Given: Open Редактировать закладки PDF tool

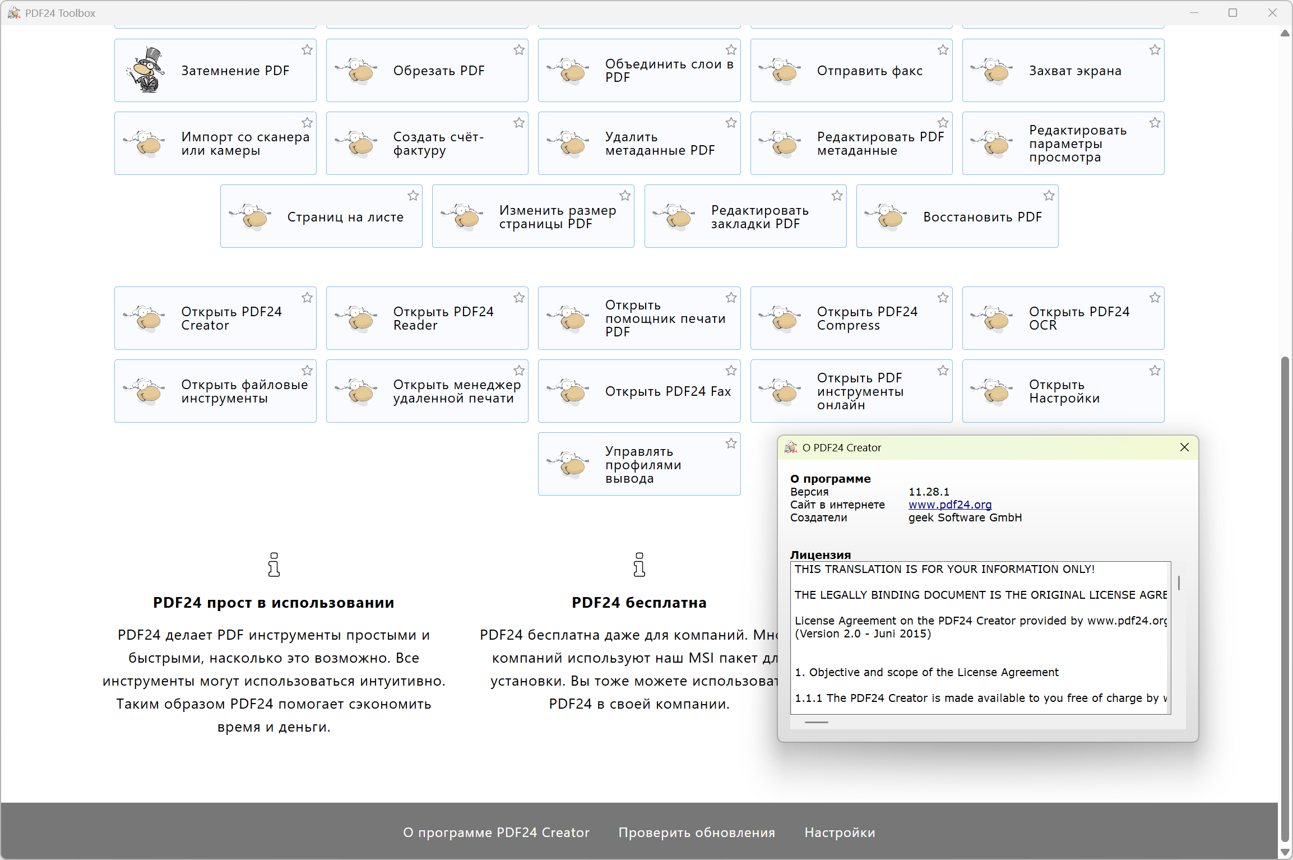Looking at the screenshot, I should tap(745, 216).
